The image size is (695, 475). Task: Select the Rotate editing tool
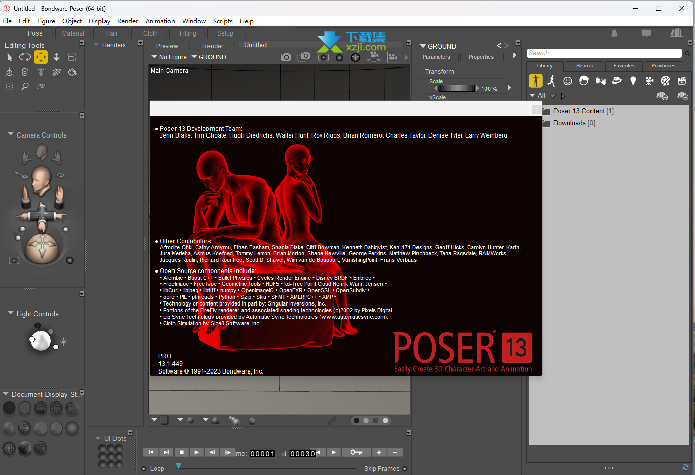[x=25, y=57]
